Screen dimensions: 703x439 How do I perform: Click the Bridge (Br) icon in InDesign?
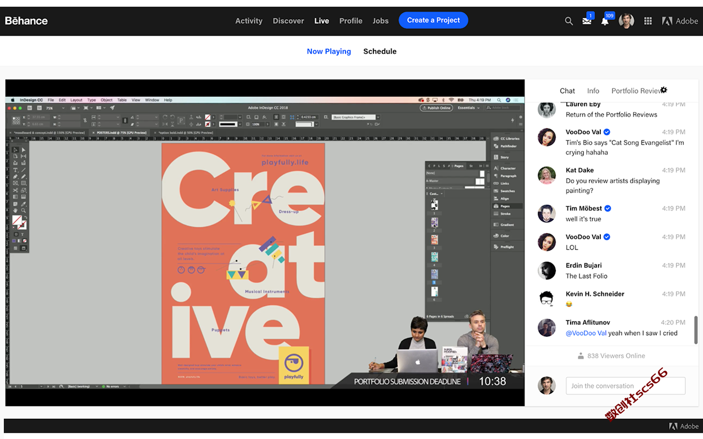30,108
